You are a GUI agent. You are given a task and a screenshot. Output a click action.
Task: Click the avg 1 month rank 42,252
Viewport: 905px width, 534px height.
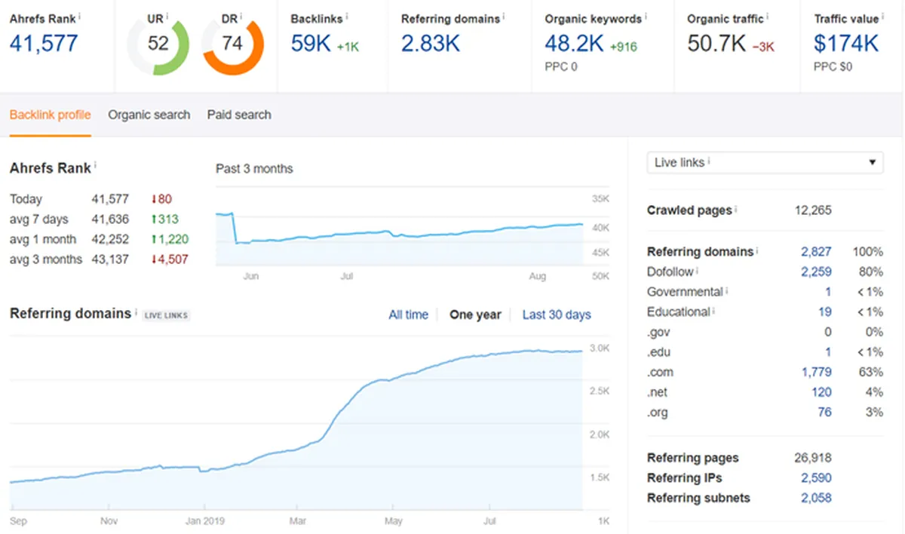[110, 239]
